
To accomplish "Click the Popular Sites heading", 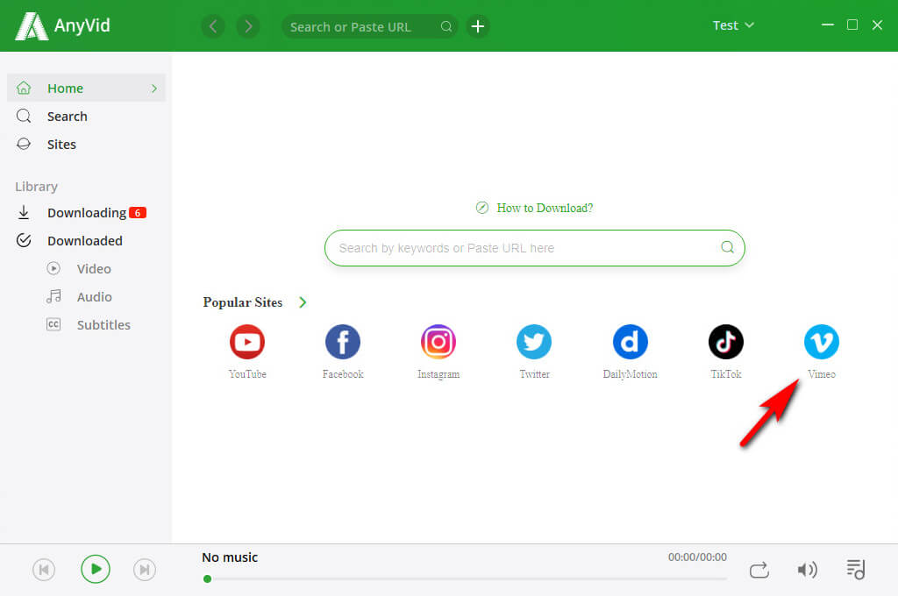I will point(242,302).
